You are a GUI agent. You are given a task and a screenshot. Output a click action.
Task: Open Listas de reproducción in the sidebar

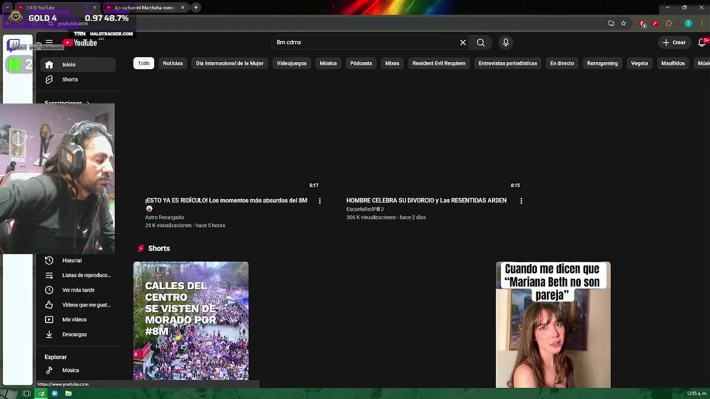[79, 275]
